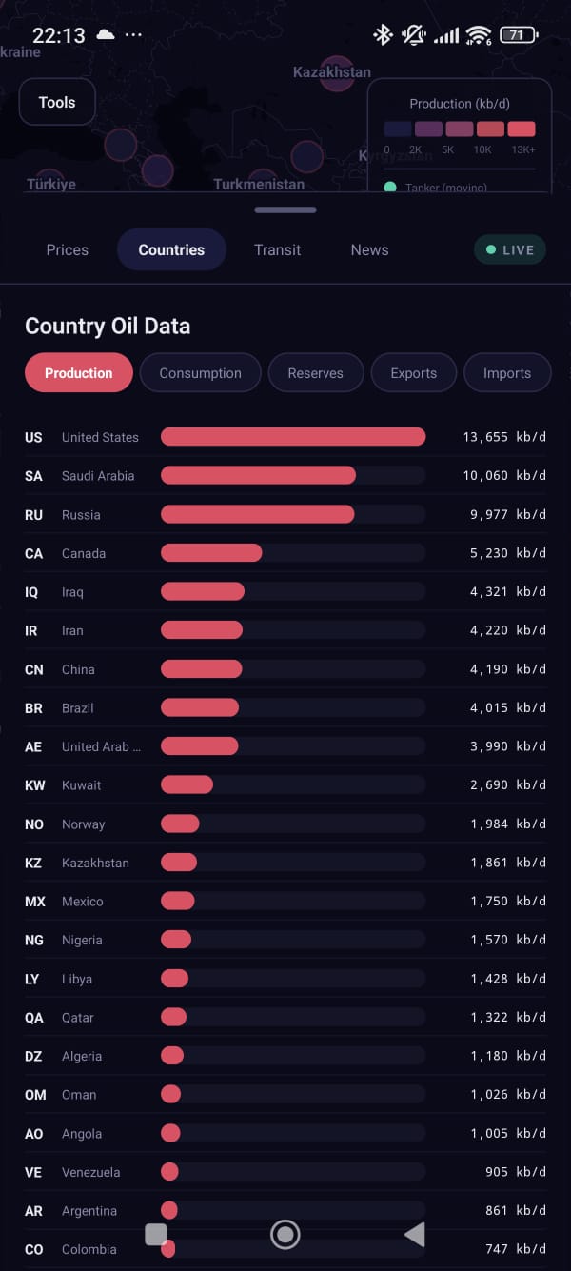Image resolution: width=571 pixels, height=1271 pixels.
Task: Toggle the LIVE indicator badge
Action: (x=509, y=249)
